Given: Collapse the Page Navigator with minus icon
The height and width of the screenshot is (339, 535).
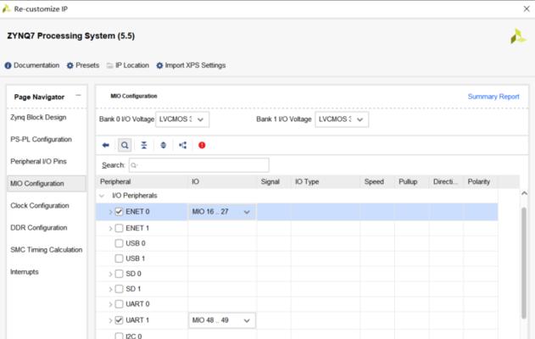Looking at the screenshot, I should [x=79, y=96].
